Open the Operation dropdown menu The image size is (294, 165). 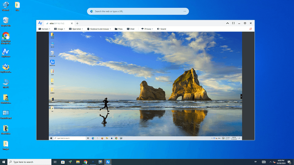coord(76,29)
